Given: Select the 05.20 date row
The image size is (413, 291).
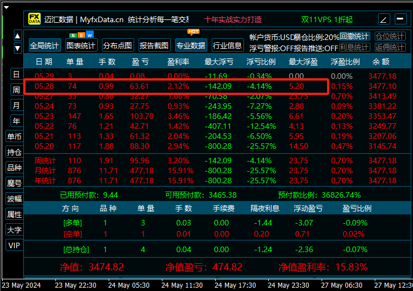Looking at the screenshot, I should pyautogui.click(x=216, y=147).
